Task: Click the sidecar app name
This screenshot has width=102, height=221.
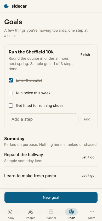Action: click(x=19, y=6)
